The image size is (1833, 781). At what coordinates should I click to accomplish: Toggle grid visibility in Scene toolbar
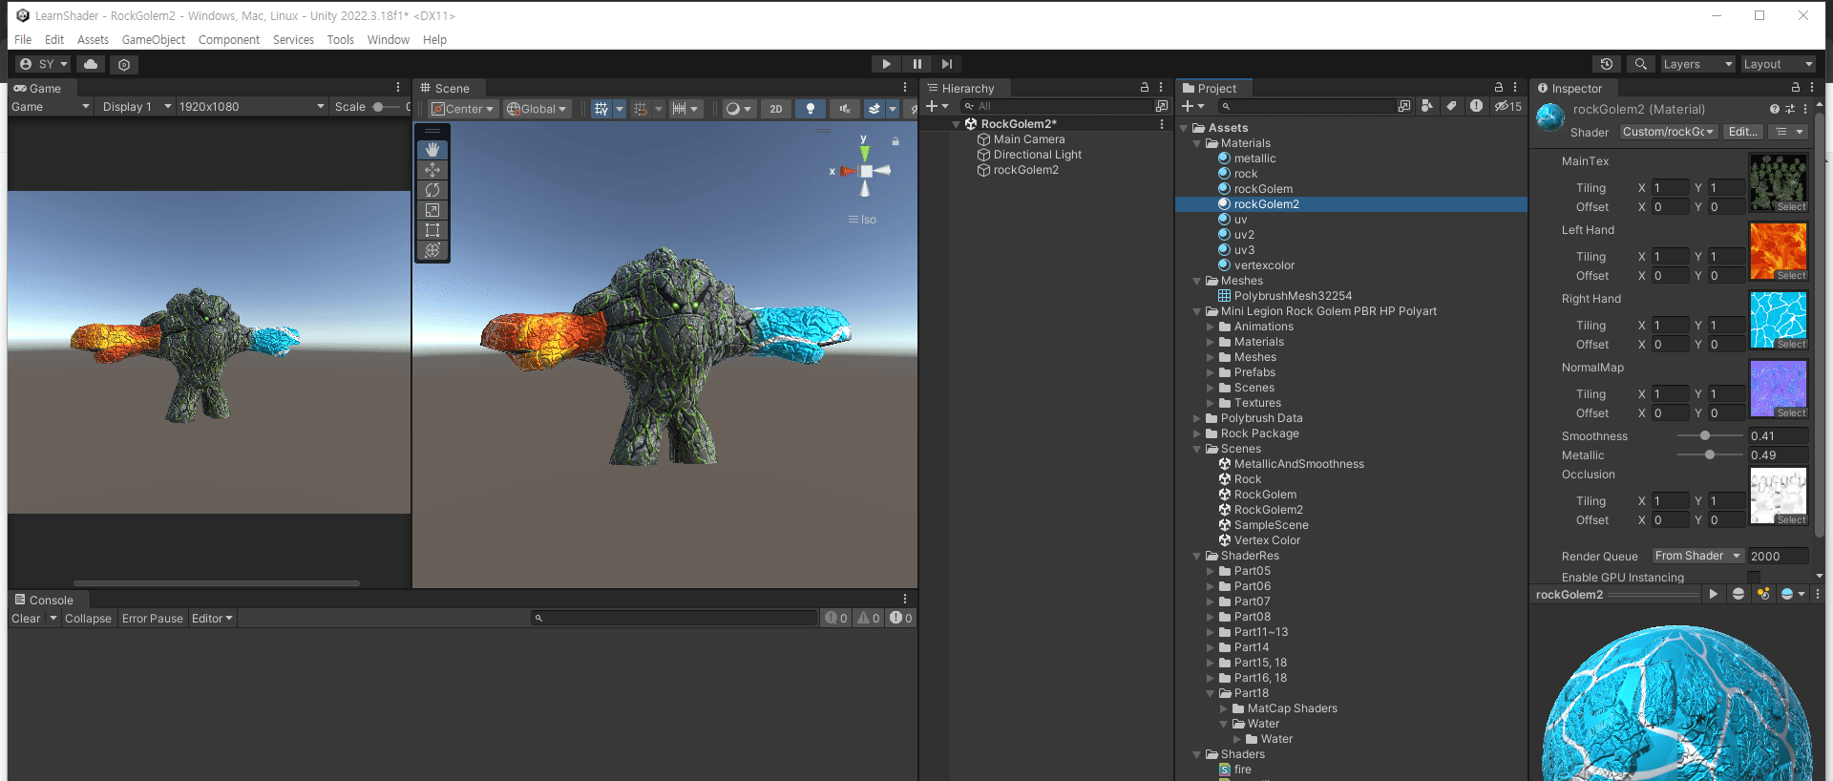(x=600, y=109)
